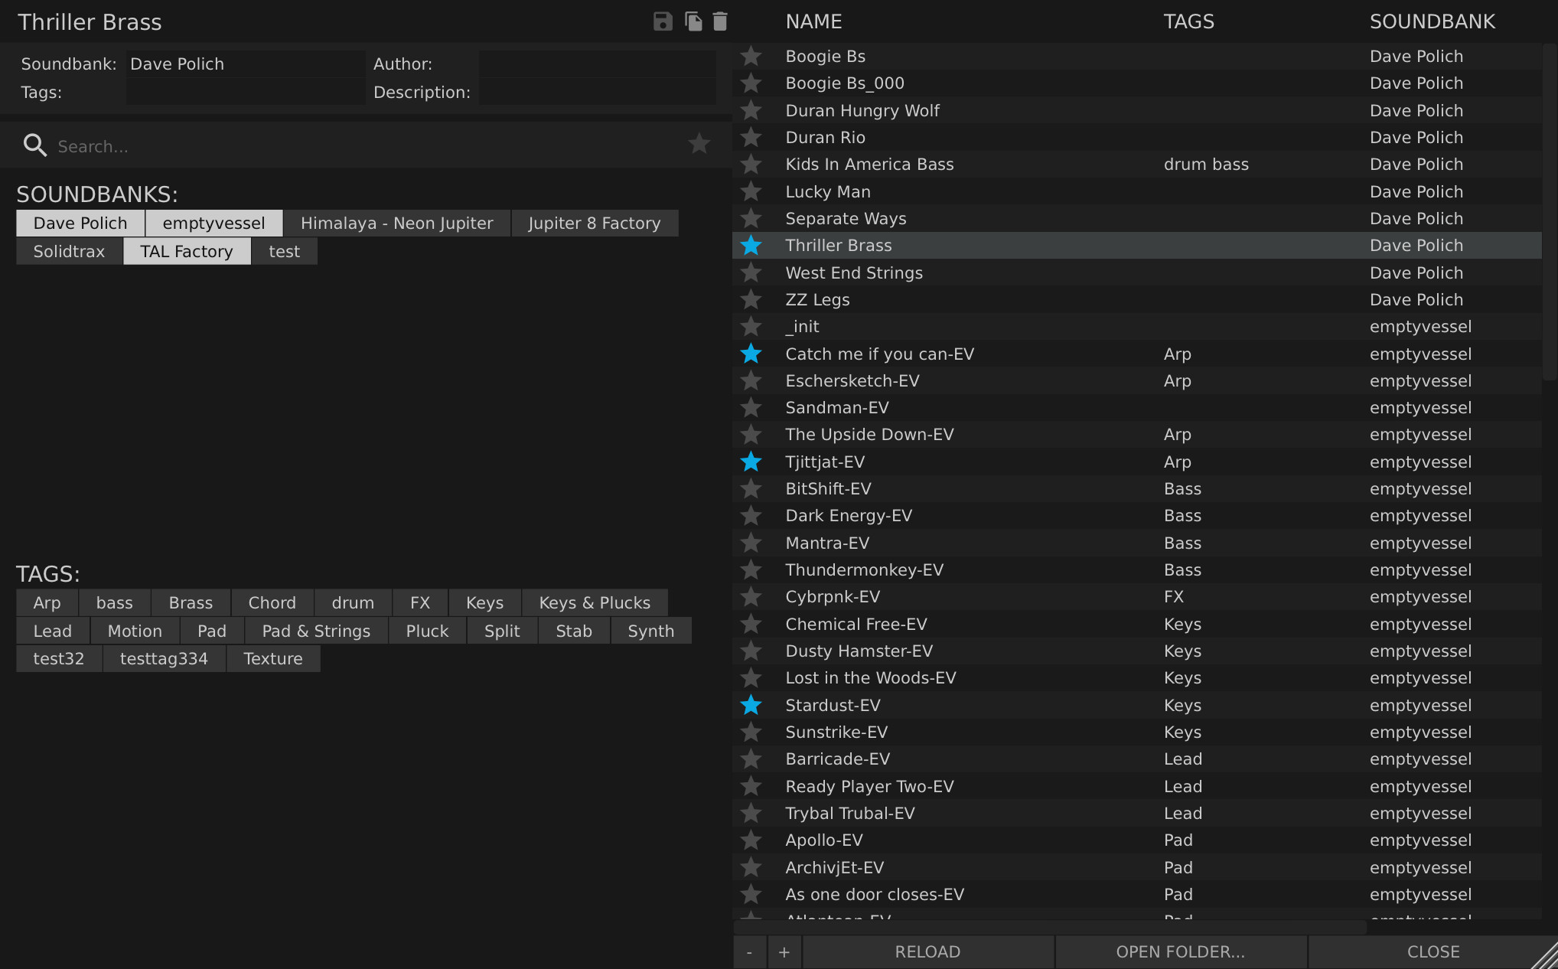
Task: Star the Kids In America Bass preset
Action: (x=751, y=165)
